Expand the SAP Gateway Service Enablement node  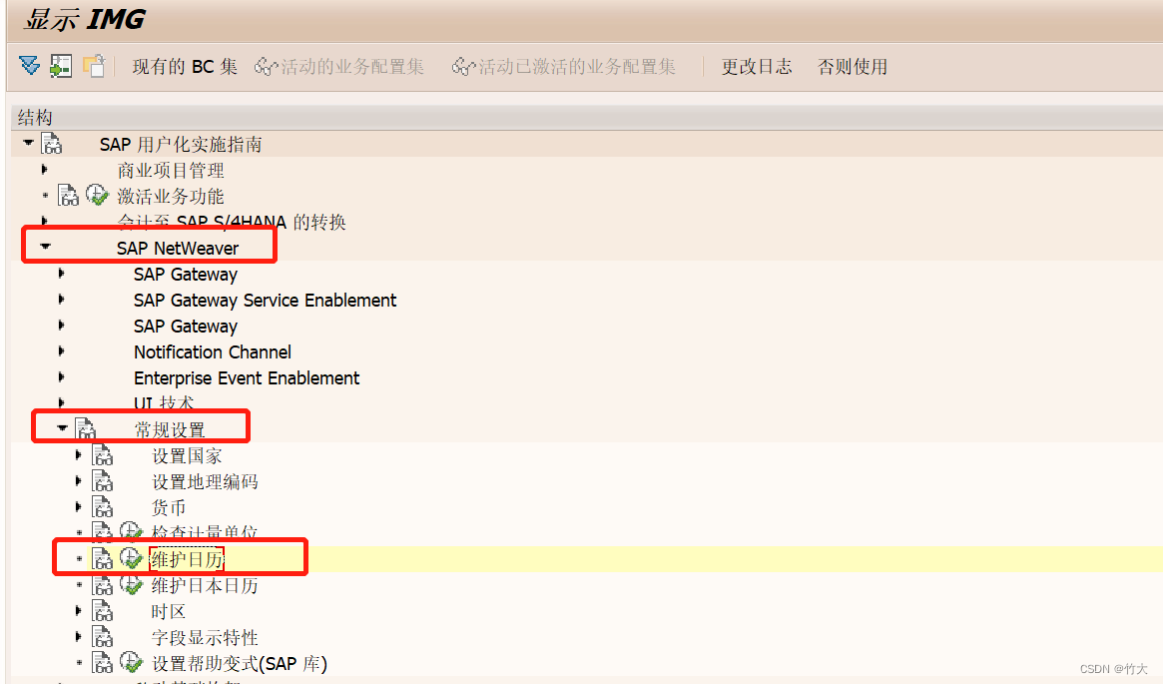[x=62, y=299]
